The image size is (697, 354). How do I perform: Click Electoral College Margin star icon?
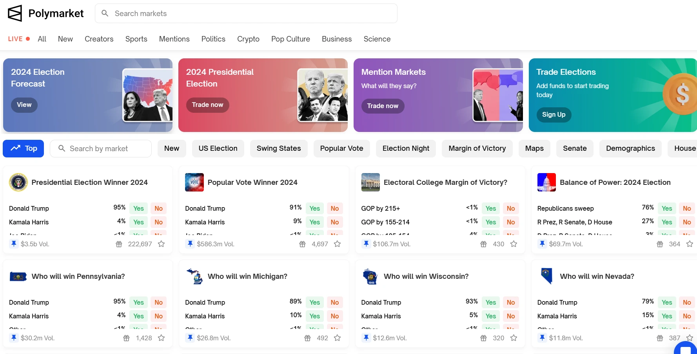(x=514, y=244)
